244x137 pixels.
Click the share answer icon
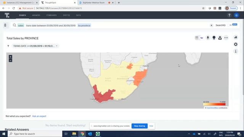pos(220,38)
